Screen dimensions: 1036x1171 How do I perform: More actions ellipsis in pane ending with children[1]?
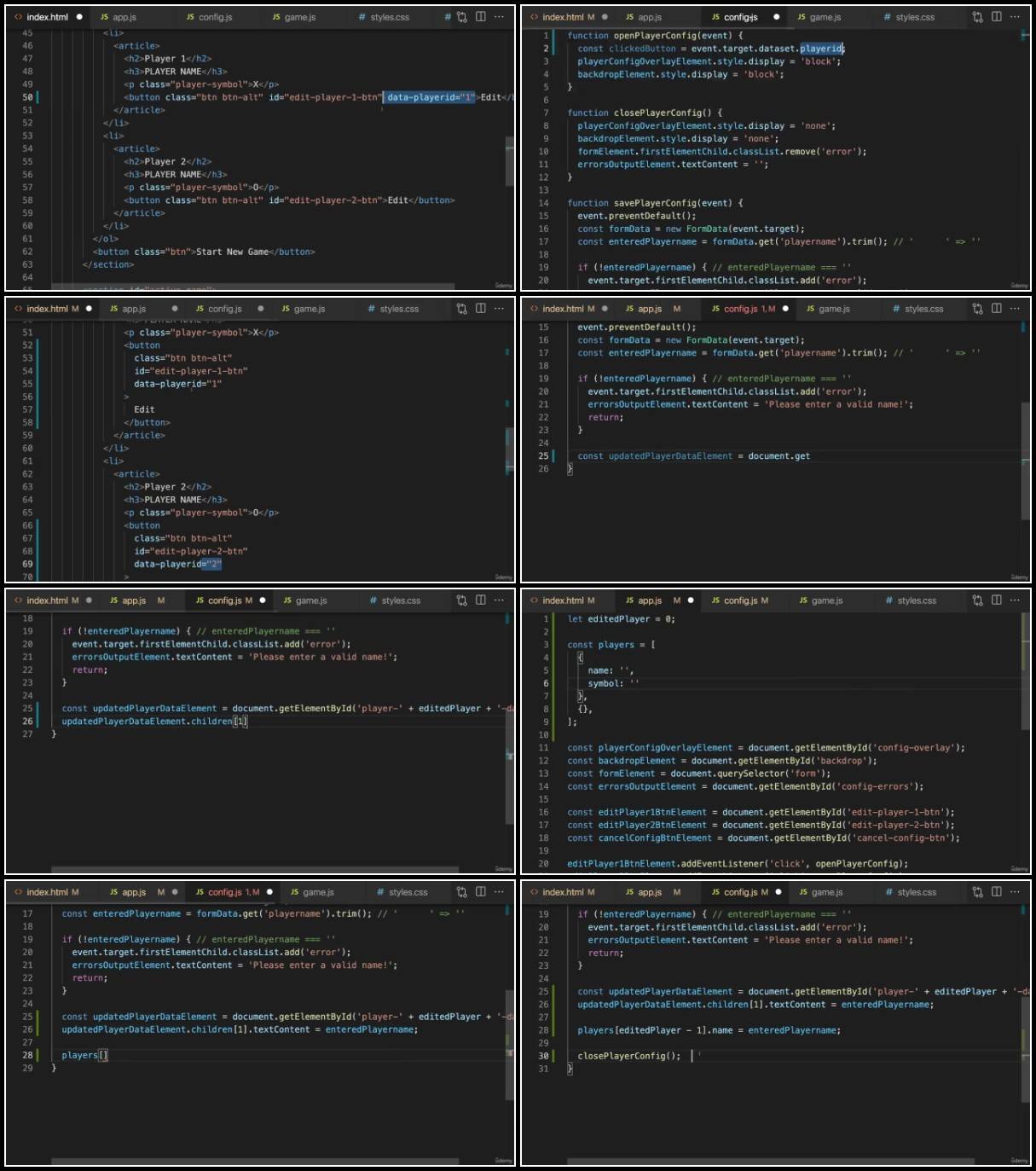click(499, 600)
